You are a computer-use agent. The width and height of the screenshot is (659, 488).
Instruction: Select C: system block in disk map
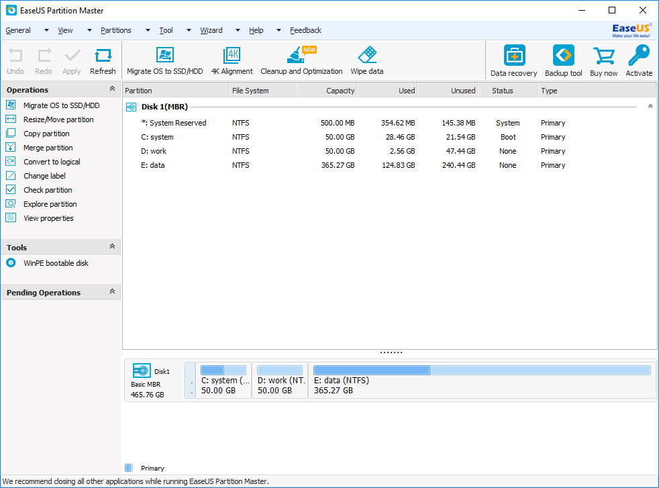point(223,381)
